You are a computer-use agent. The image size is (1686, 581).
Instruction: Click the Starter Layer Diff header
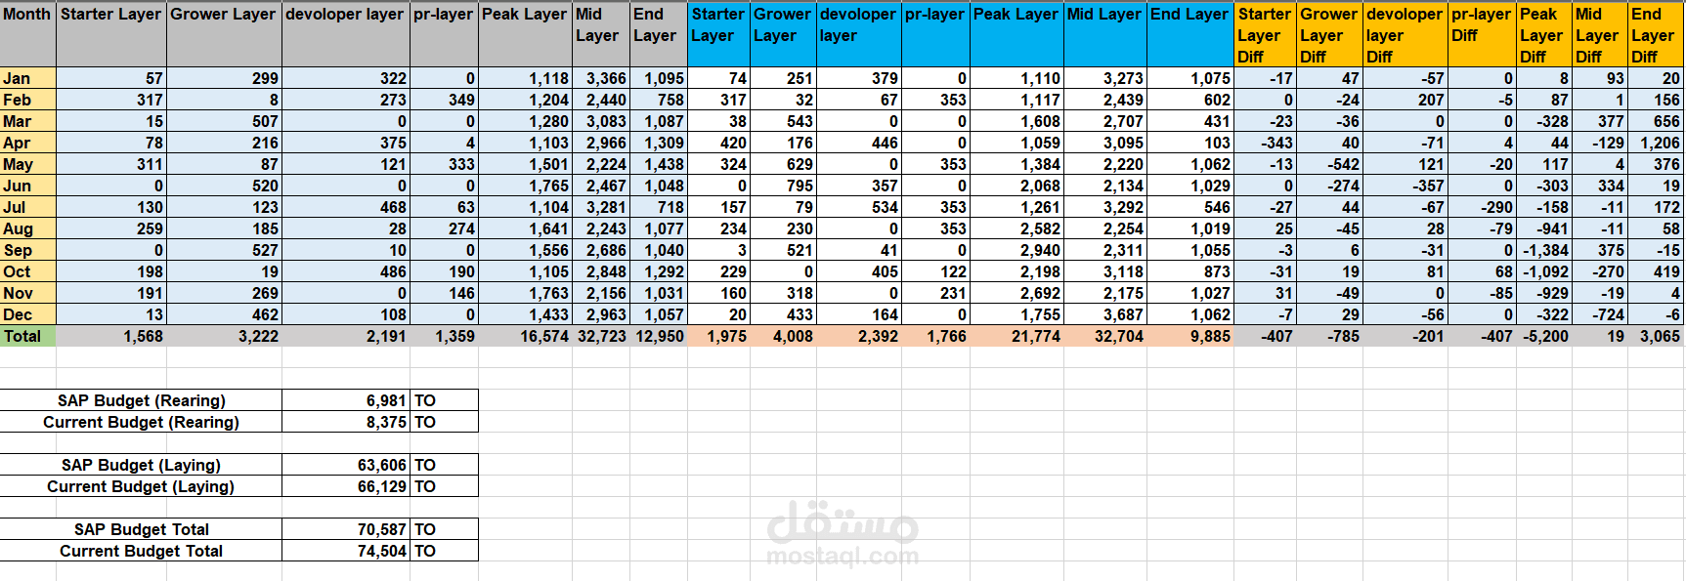click(1265, 35)
